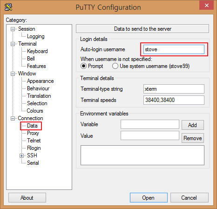Open the Terminal category
217x209 pixels.
point(27,44)
